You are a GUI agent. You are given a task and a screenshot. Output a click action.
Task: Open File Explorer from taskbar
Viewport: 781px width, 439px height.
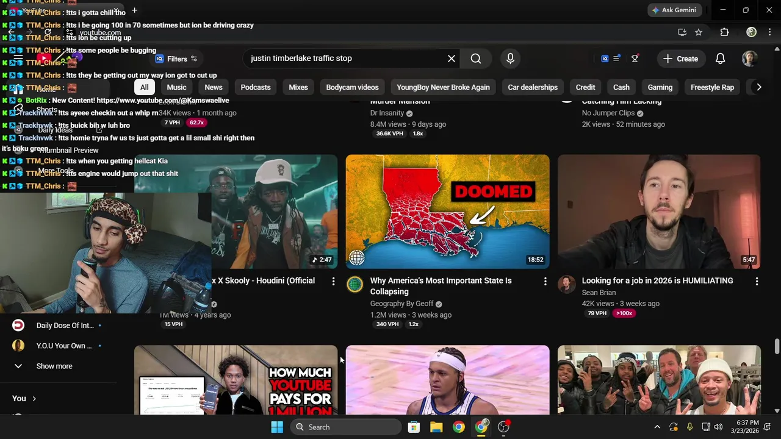pos(436,427)
